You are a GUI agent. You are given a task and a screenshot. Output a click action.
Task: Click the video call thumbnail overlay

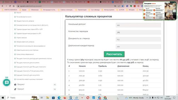coord(160,11)
